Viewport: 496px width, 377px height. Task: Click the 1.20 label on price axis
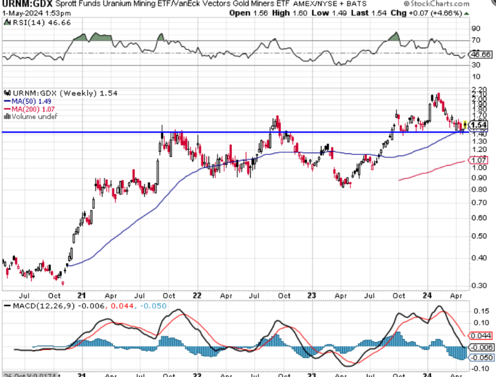pos(479,150)
